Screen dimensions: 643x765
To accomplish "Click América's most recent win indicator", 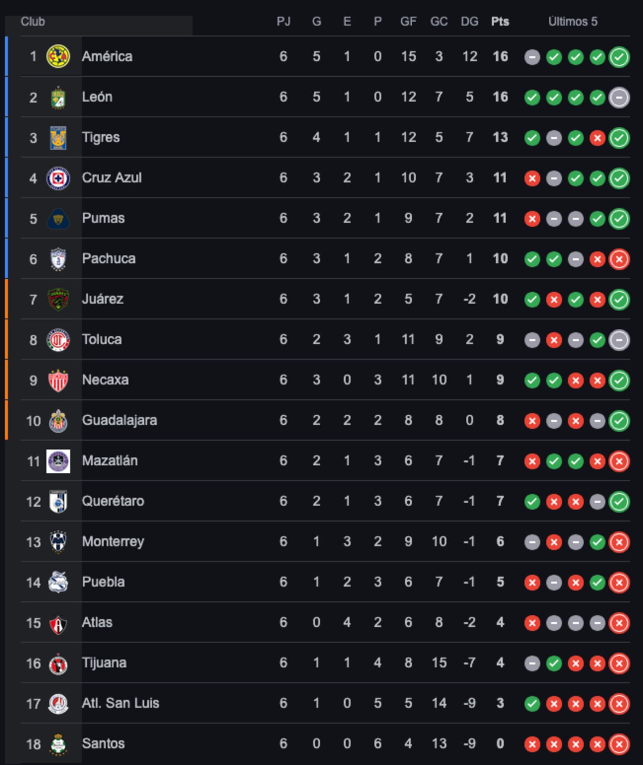I will click(x=619, y=56).
